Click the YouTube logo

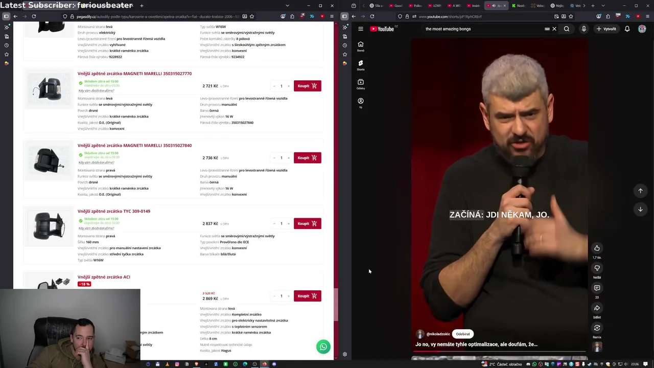(382, 29)
